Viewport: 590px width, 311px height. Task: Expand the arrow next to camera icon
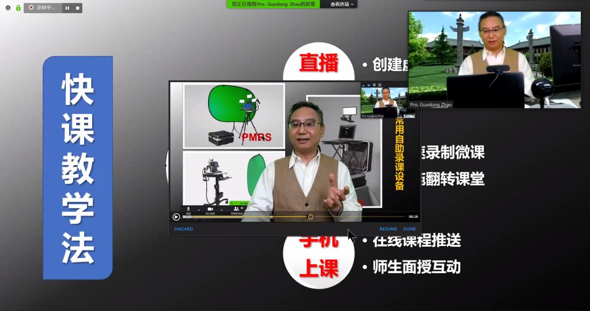pyautogui.click(x=221, y=209)
